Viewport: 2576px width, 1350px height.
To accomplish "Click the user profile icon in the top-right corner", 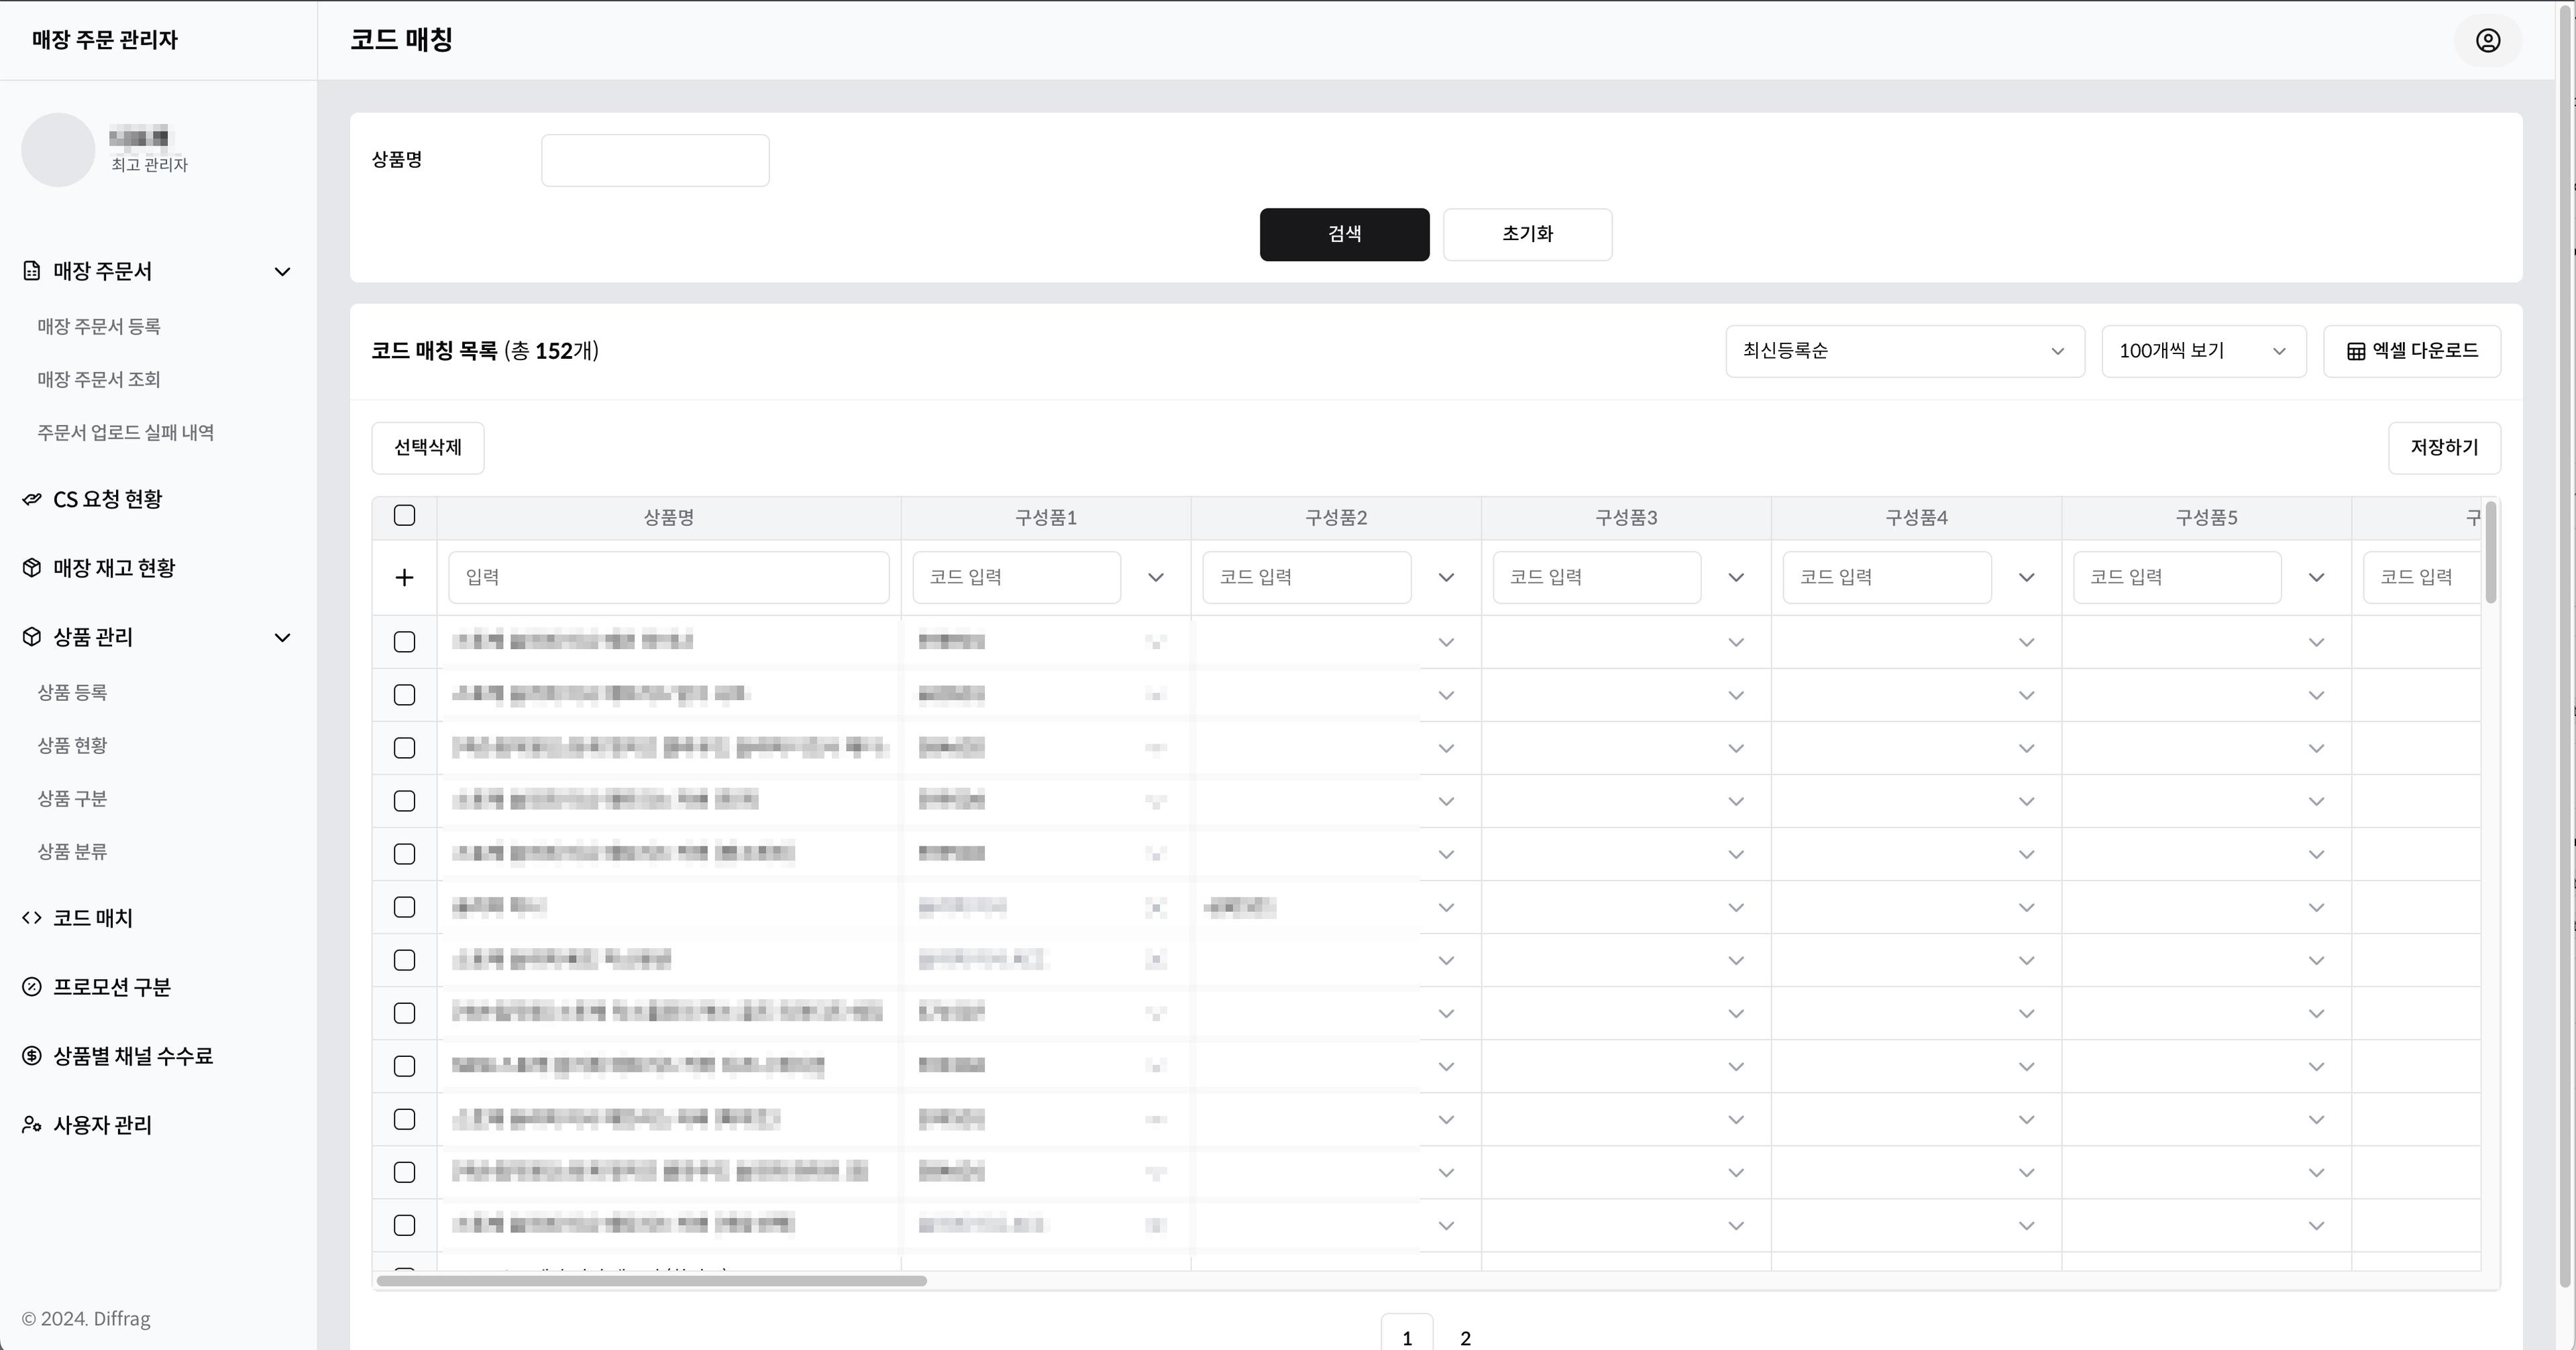I will pyautogui.click(x=2488, y=40).
